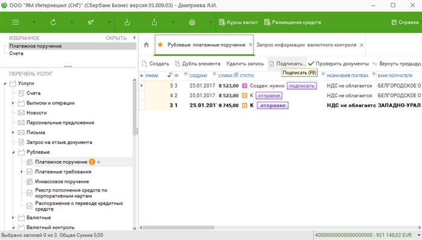Click the paper plane send icon
The width and height of the screenshot is (422, 240).
coord(90,22)
